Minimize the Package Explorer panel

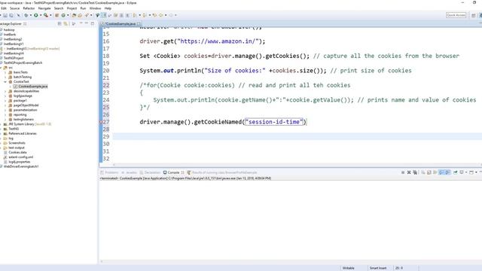point(87,23)
